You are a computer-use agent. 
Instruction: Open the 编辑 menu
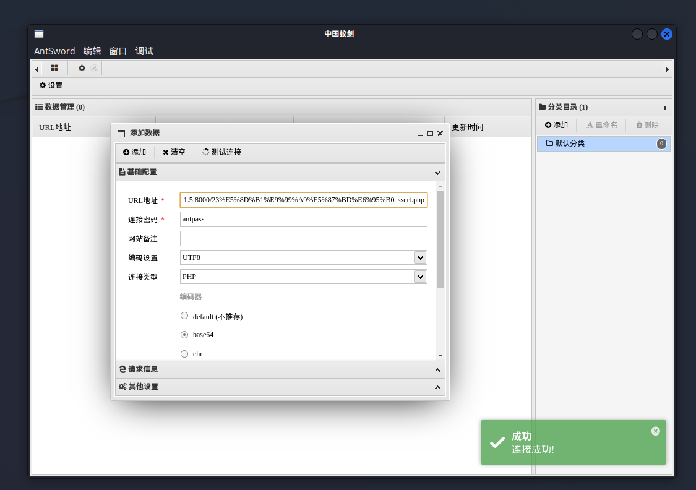92,51
